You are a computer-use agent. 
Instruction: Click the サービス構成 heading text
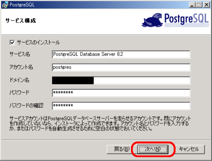pos(21,21)
